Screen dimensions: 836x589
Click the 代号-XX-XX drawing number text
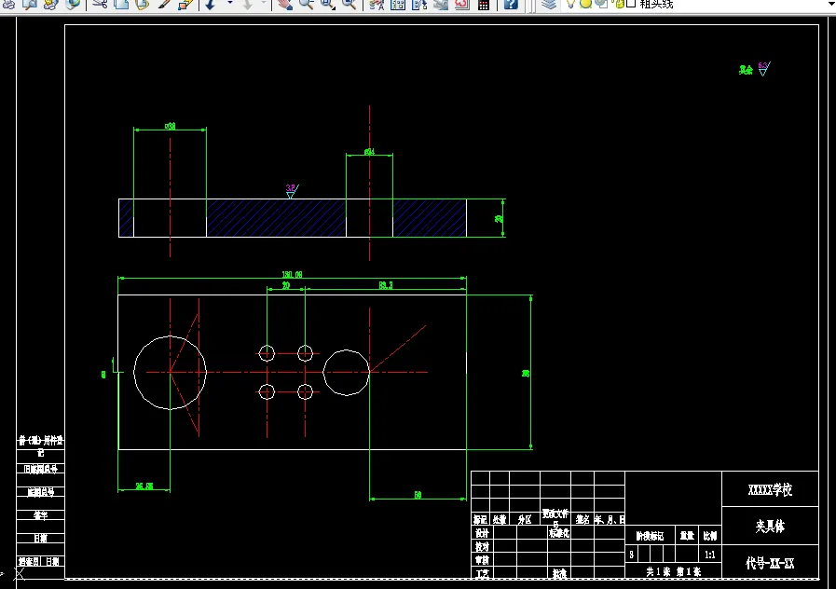pyautogui.click(x=770, y=563)
